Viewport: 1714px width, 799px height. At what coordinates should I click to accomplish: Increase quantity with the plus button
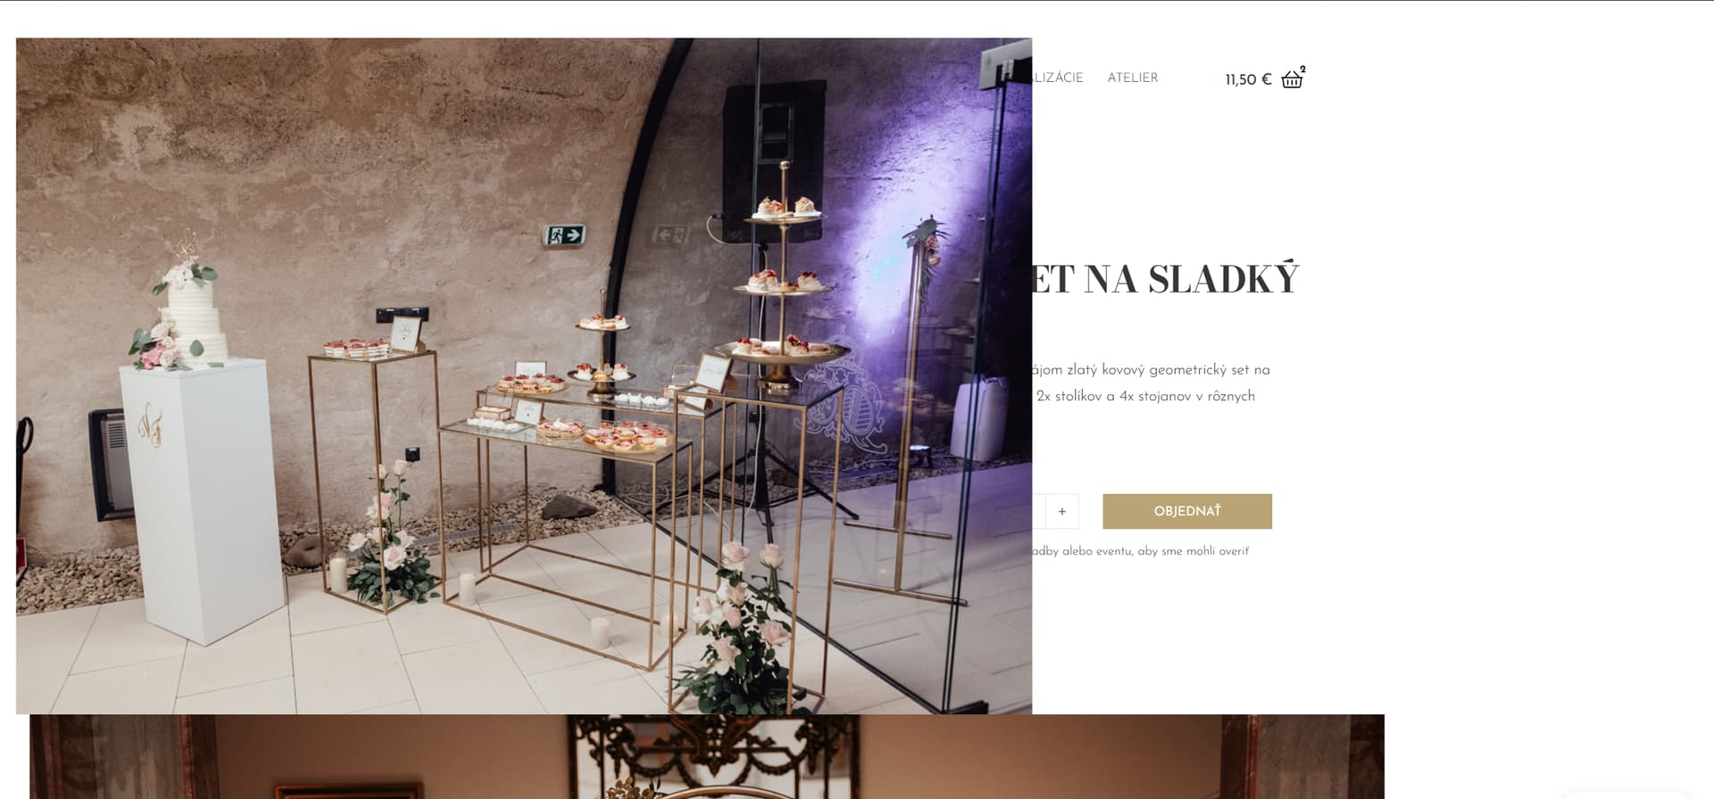point(1061,511)
